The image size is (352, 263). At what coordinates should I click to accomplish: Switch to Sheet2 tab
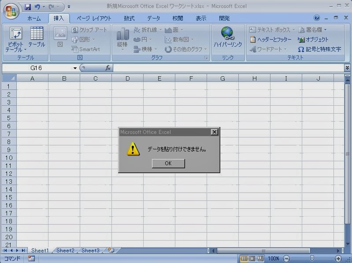[65, 250]
